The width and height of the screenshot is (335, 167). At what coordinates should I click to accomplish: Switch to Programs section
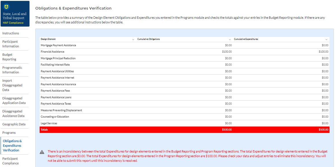click(9, 133)
